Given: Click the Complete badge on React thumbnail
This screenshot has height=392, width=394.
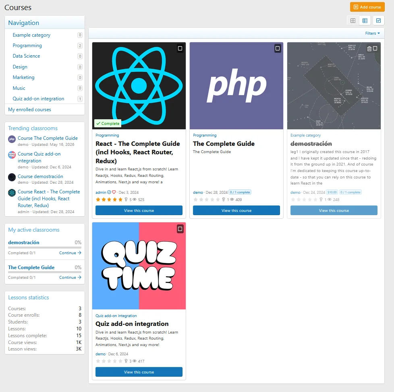Looking at the screenshot, I should (108, 123).
